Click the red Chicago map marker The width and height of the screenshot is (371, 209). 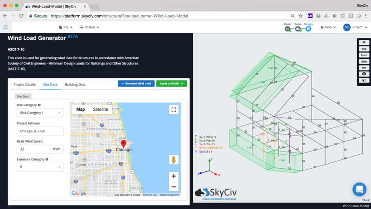123,144
